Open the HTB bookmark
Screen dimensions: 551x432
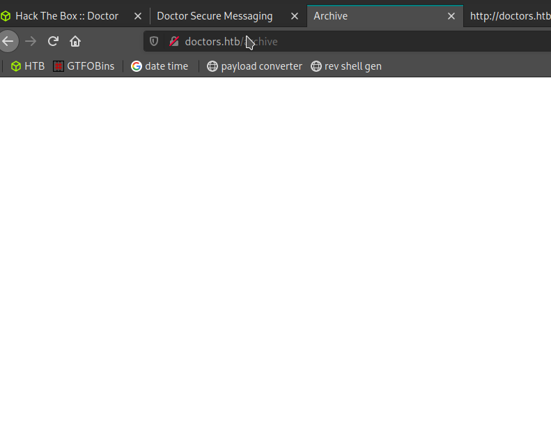[27, 66]
